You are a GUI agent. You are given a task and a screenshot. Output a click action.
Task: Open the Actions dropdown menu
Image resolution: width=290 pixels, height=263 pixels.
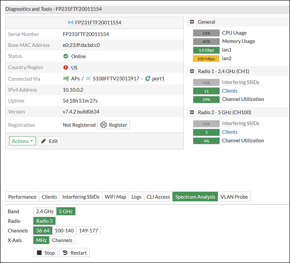(22, 141)
